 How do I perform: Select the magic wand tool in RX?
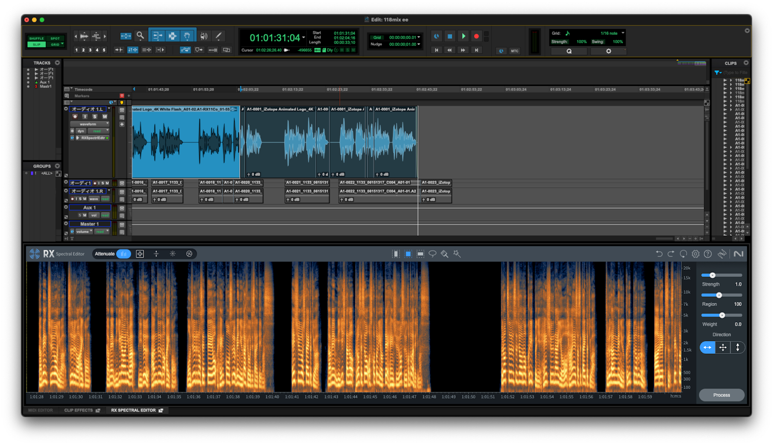click(457, 254)
